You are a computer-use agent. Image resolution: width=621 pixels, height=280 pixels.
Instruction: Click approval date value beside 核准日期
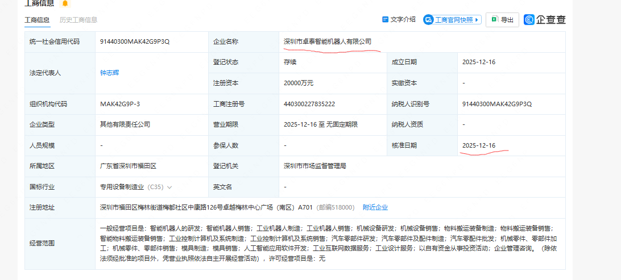(x=479, y=145)
